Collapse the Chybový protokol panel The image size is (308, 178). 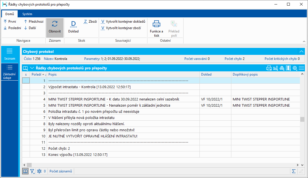(x=301, y=51)
